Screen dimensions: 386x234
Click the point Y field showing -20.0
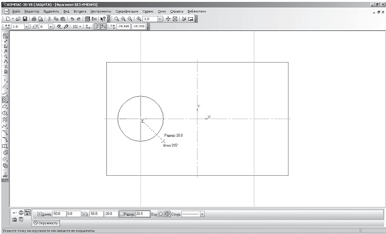click(111, 214)
